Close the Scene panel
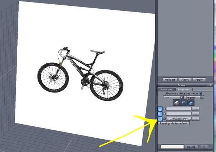 (x=211, y=85)
